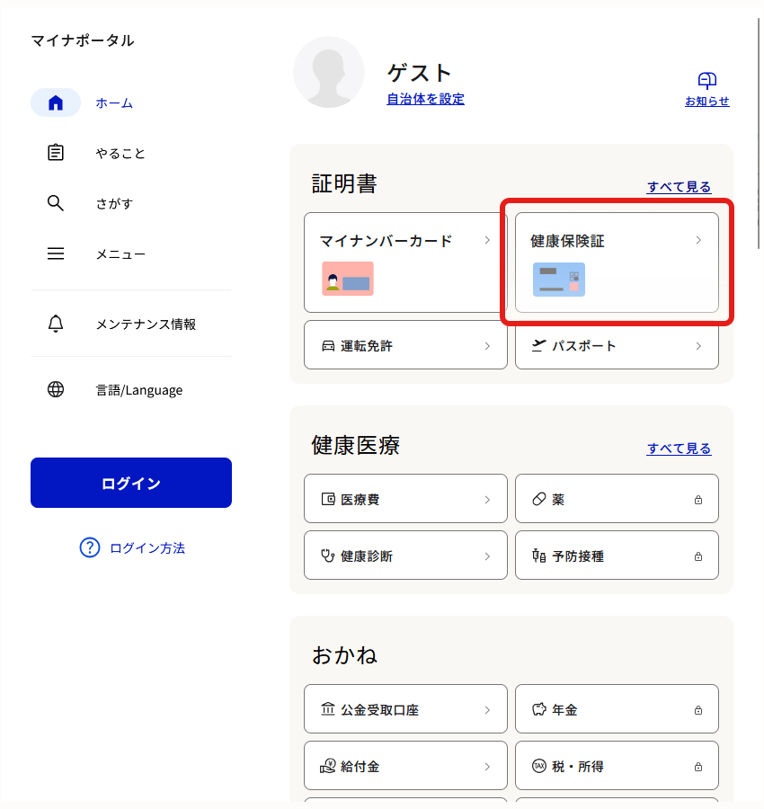Click the さがす magnifier icon
The image size is (764, 809).
pyautogui.click(x=56, y=203)
